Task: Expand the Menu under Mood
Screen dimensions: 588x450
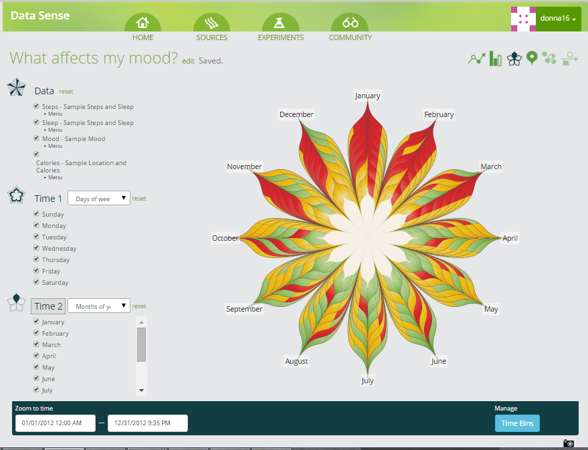Action: pyautogui.click(x=54, y=146)
